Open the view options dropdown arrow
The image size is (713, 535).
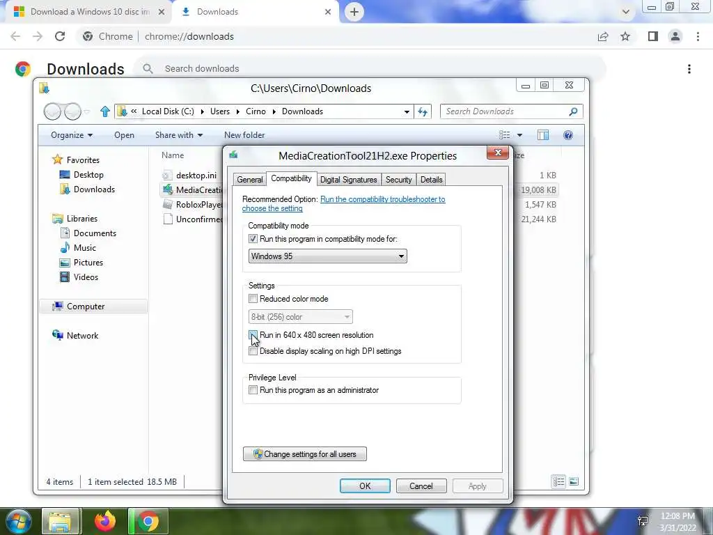point(519,135)
